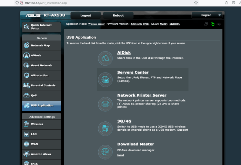Open the 3G/4G link

(124, 121)
